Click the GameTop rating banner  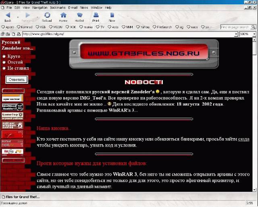click(12, 116)
